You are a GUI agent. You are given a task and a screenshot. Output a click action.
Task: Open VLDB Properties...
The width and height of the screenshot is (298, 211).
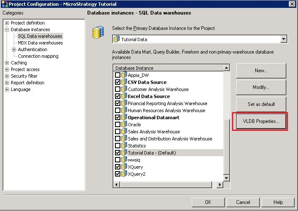point(261,121)
